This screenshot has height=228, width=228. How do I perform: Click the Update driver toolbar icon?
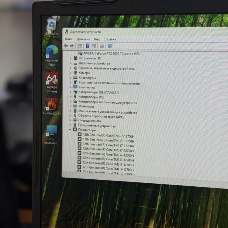coord(102,46)
